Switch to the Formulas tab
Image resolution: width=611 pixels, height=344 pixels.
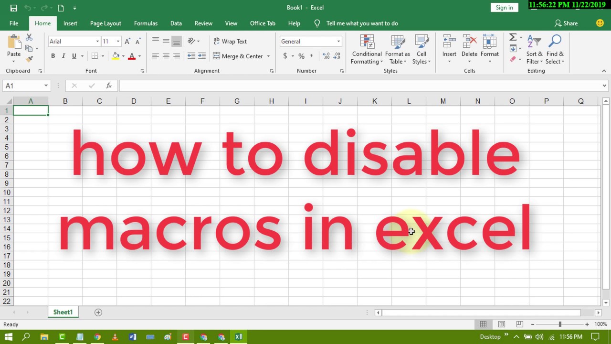(146, 23)
